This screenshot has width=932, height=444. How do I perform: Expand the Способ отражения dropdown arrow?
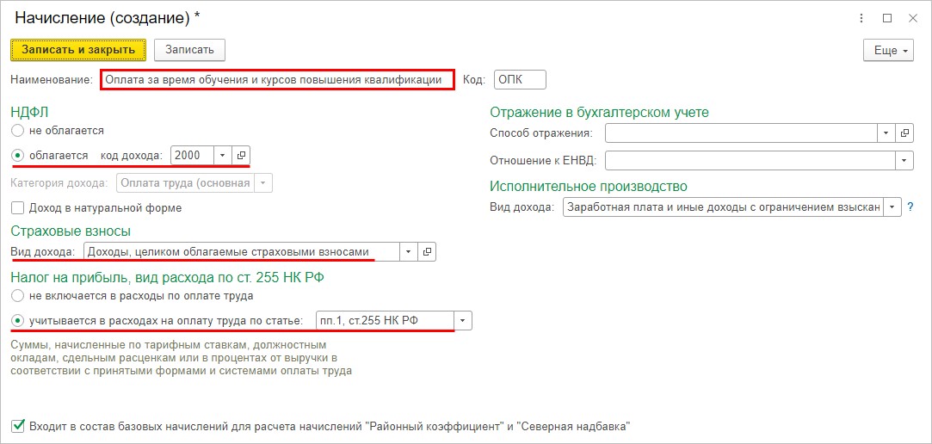pyautogui.click(x=886, y=133)
